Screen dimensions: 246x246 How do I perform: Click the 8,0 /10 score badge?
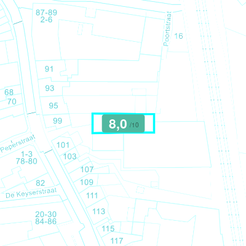pyautogui.click(x=124, y=124)
